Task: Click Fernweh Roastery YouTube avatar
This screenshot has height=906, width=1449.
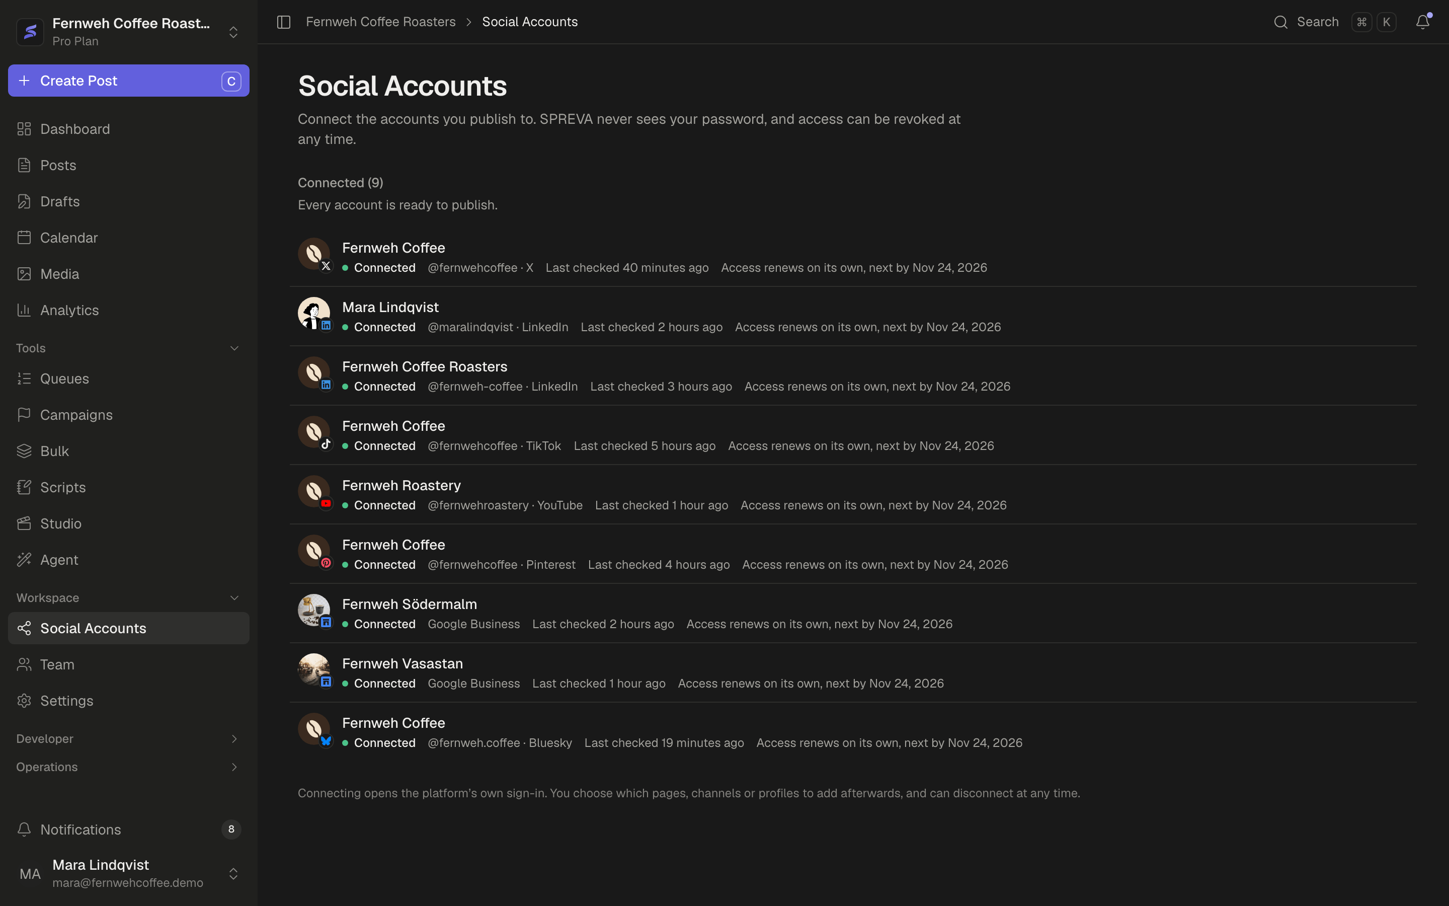Action: [314, 491]
